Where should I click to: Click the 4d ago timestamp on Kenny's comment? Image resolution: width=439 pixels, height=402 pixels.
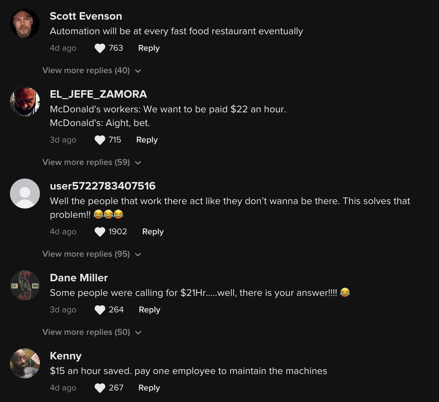coord(63,388)
